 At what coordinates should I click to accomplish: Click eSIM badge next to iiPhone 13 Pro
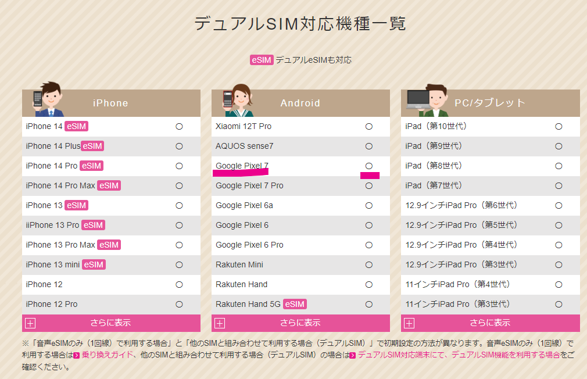[93, 225]
